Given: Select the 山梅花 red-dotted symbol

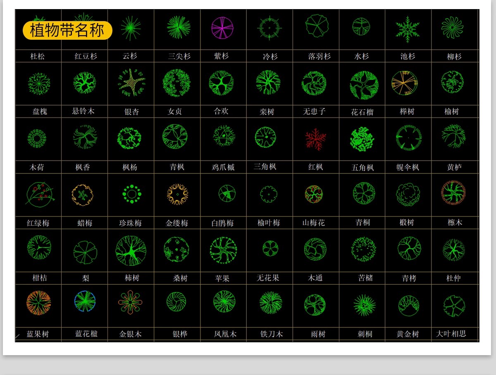Looking at the screenshot, I should 314,194.
